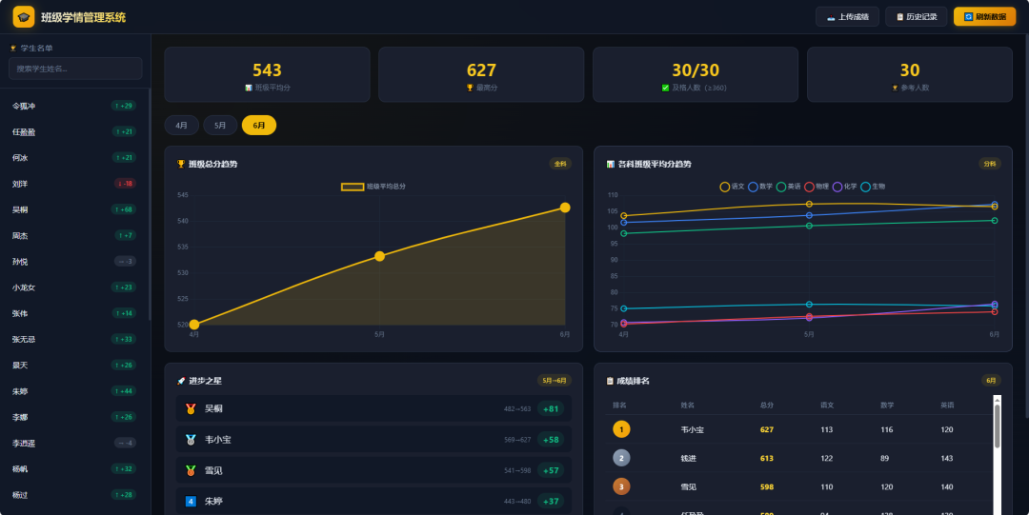Screen dimensions: 1029x515
Task: Toggle the 语文 series in chart legend
Action: [733, 187]
